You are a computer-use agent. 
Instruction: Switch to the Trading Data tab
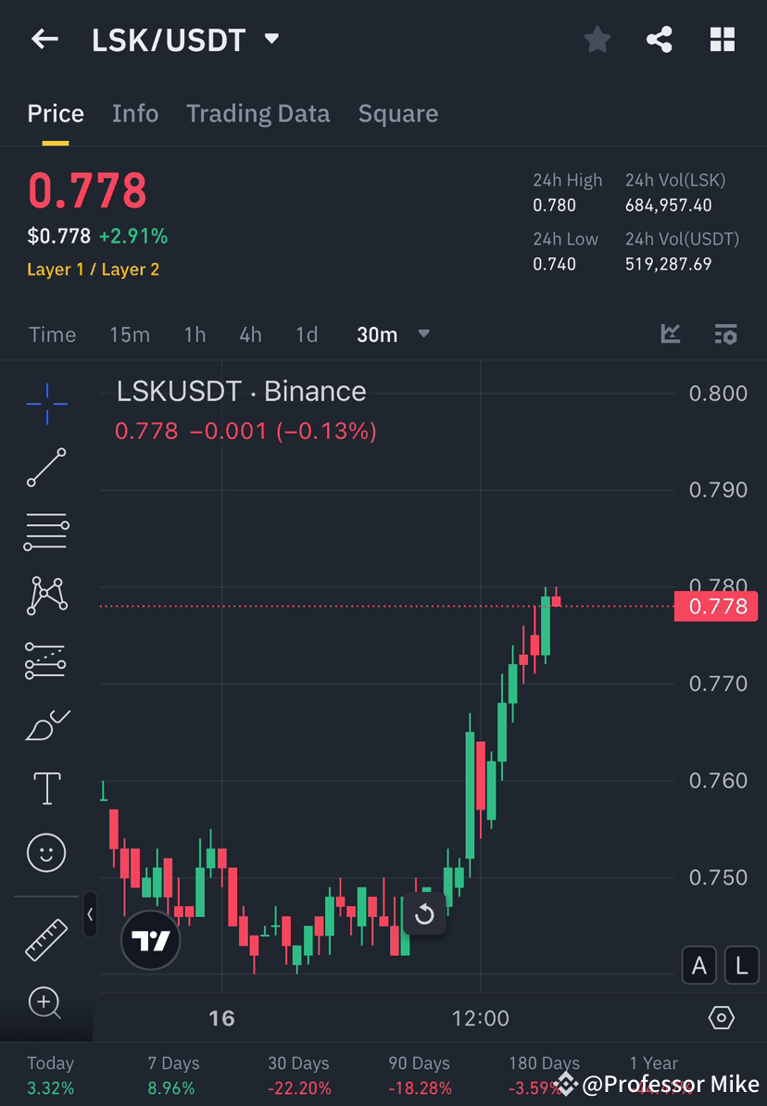point(258,113)
